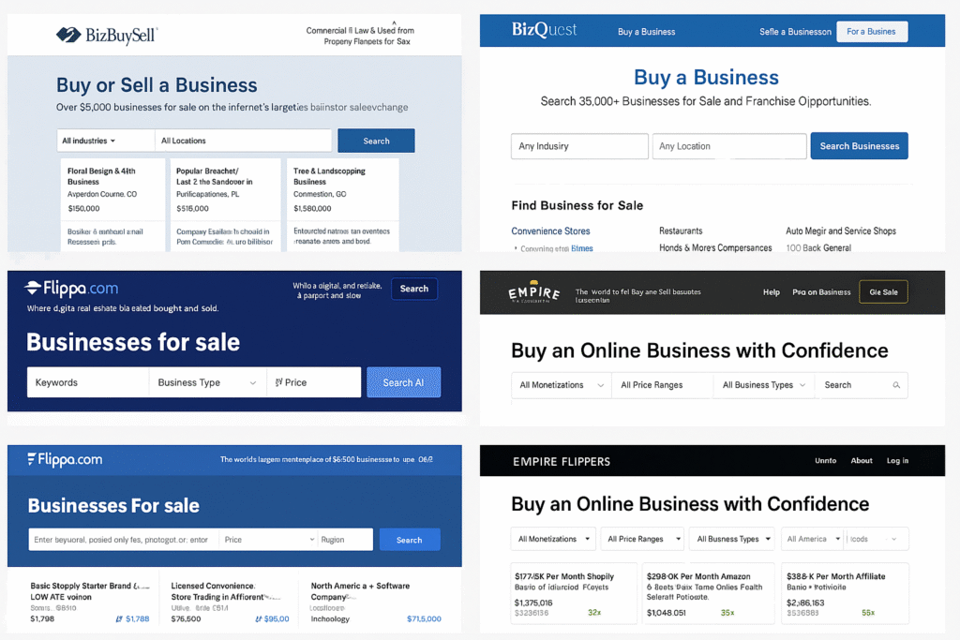Open the About menu item on Empire Flippers
This screenshot has width=960, height=640.
click(x=862, y=461)
